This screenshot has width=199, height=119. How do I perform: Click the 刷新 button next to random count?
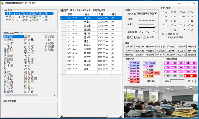[152, 37]
